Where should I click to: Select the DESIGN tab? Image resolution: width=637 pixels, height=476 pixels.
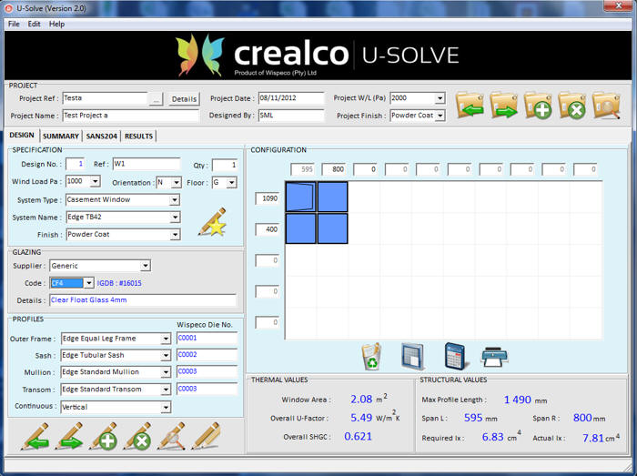tap(22, 136)
